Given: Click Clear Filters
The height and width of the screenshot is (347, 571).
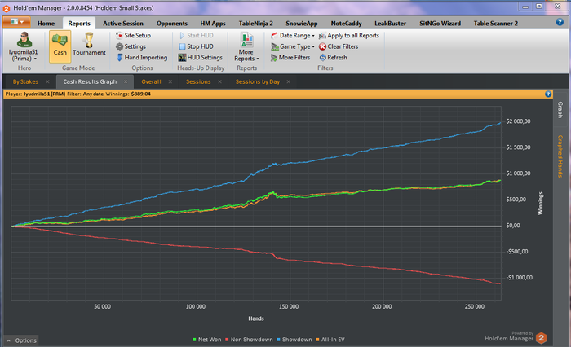Looking at the screenshot, I should tap(339, 46).
